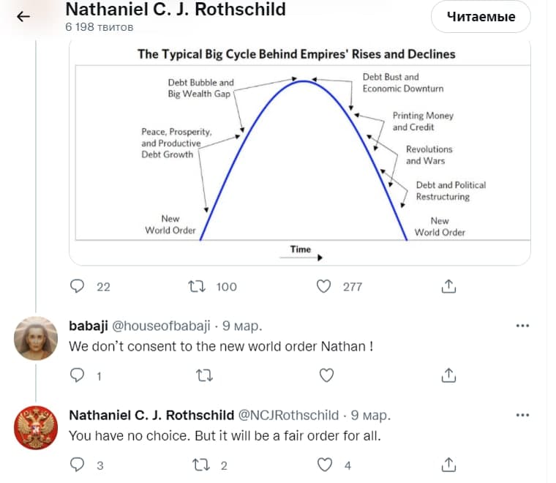Click the Читаемые following button
Viewport: 556px width, 483px height.
click(481, 17)
